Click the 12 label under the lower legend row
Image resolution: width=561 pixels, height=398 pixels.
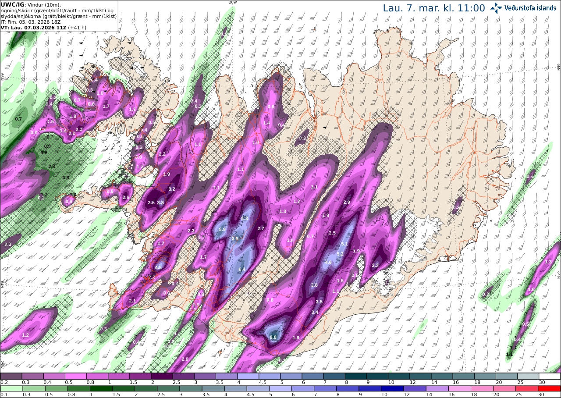click(407, 394)
